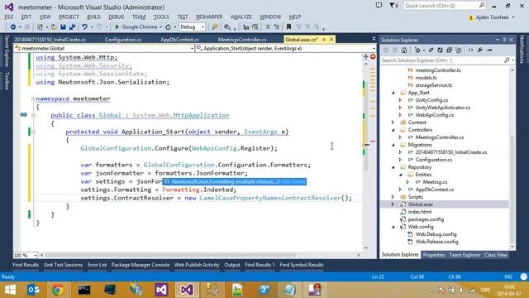Click the Quick Launch search box
The width and height of the screenshot is (529, 298).
(x=445, y=6)
